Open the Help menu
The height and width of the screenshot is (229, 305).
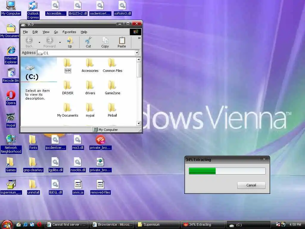84,32
